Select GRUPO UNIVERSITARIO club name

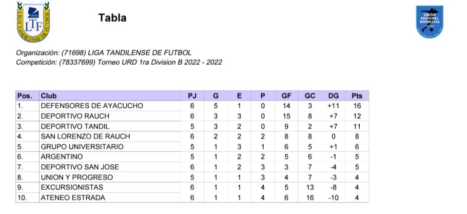(x=82, y=147)
